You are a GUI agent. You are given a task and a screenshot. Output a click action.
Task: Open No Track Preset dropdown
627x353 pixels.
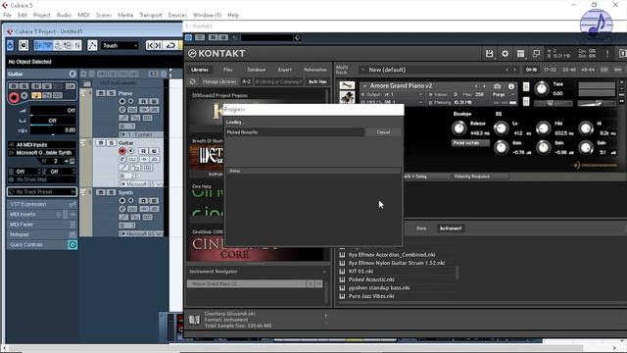pos(42,192)
